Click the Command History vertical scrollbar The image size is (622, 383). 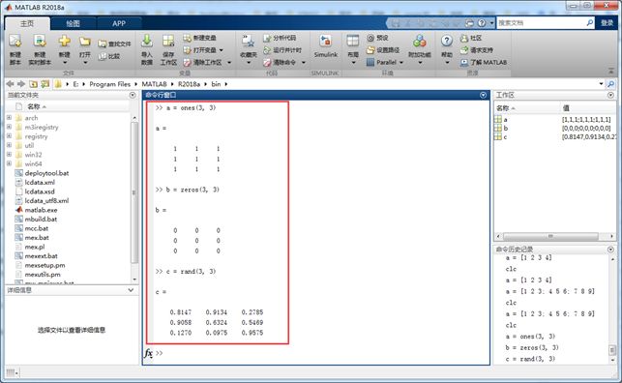tap(612, 350)
